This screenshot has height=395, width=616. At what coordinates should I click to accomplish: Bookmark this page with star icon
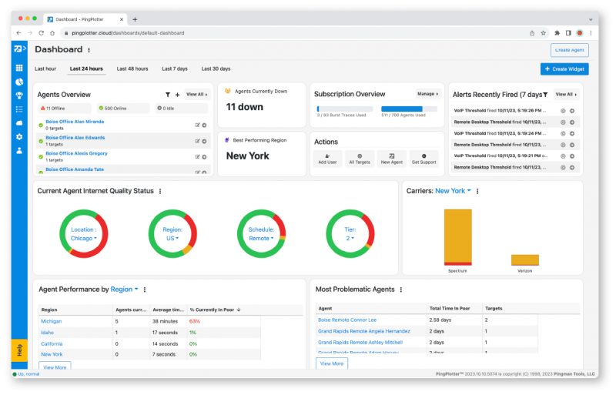(544, 33)
